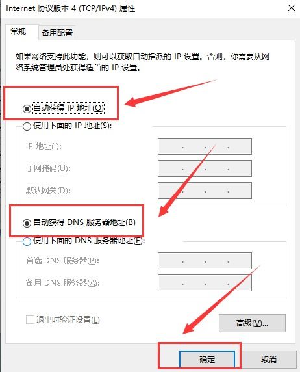Select 自动获得 IP 地址 radio button
300x372 pixels.
pyautogui.click(x=27, y=109)
